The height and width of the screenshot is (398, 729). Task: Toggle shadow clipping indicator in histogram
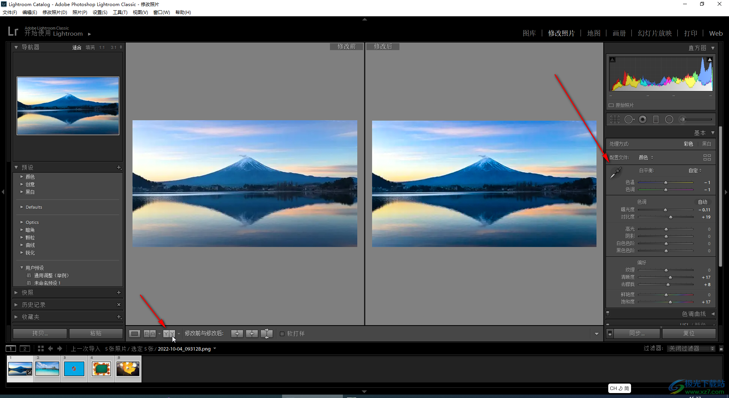(612, 60)
